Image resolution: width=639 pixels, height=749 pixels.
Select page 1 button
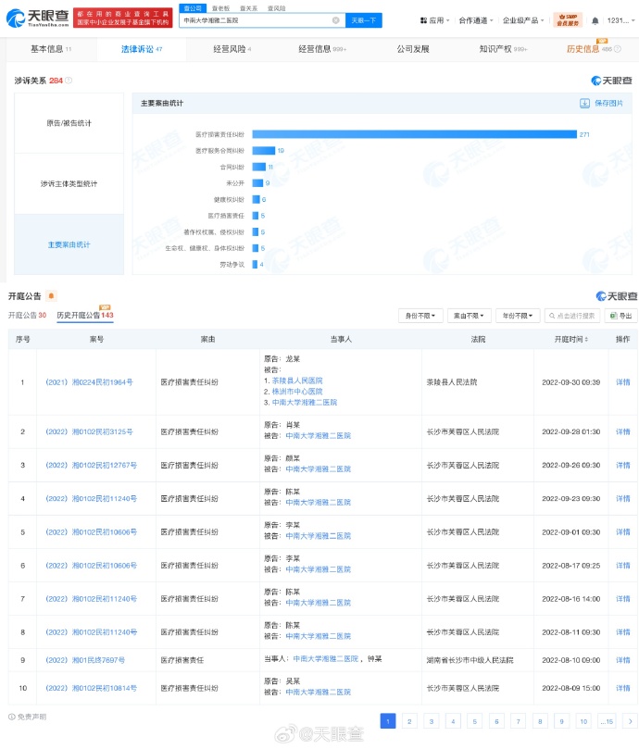(x=388, y=721)
